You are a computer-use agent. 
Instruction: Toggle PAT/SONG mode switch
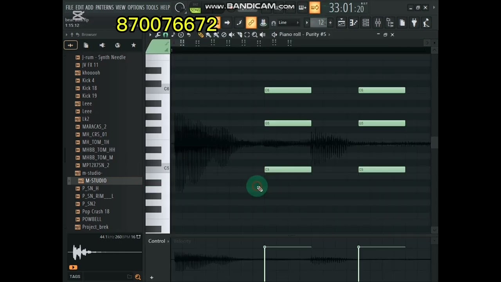(x=195, y=7)
